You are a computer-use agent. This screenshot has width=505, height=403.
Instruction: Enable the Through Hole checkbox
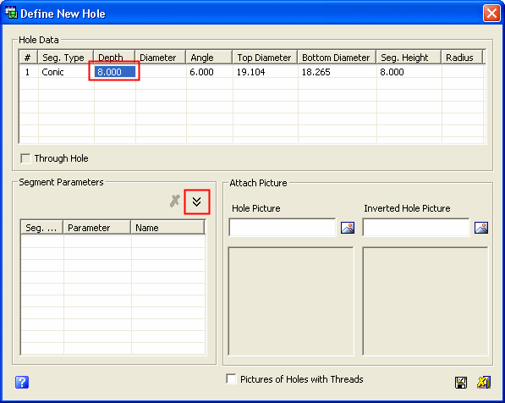coord(25,158)
